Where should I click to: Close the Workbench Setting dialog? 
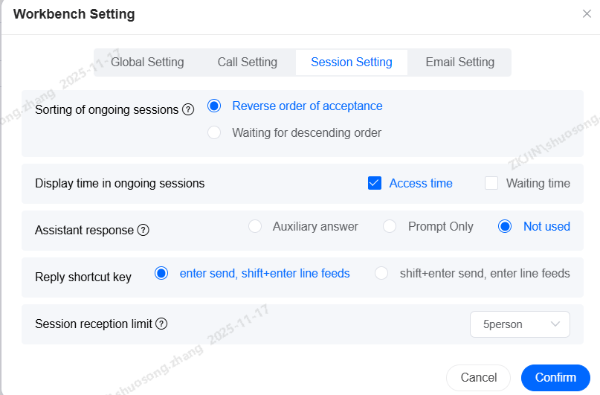[x=587, y=14]
